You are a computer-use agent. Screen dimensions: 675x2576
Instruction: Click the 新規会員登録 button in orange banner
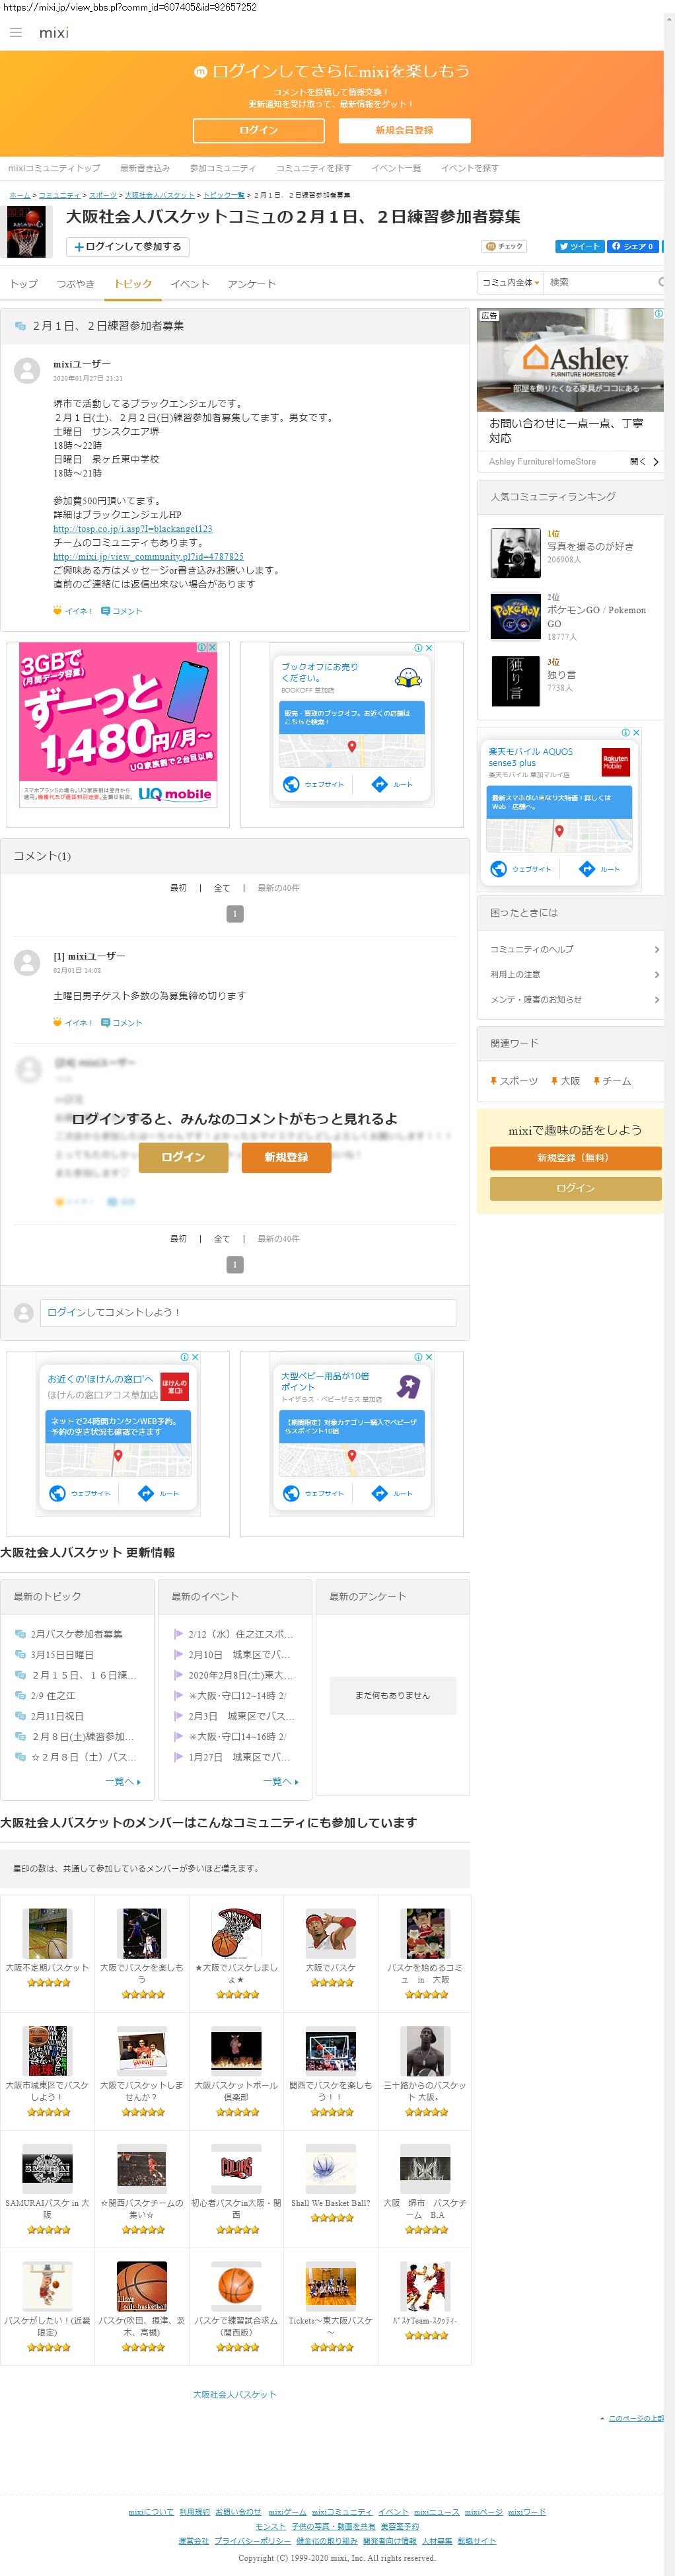(x=404, y=130)
